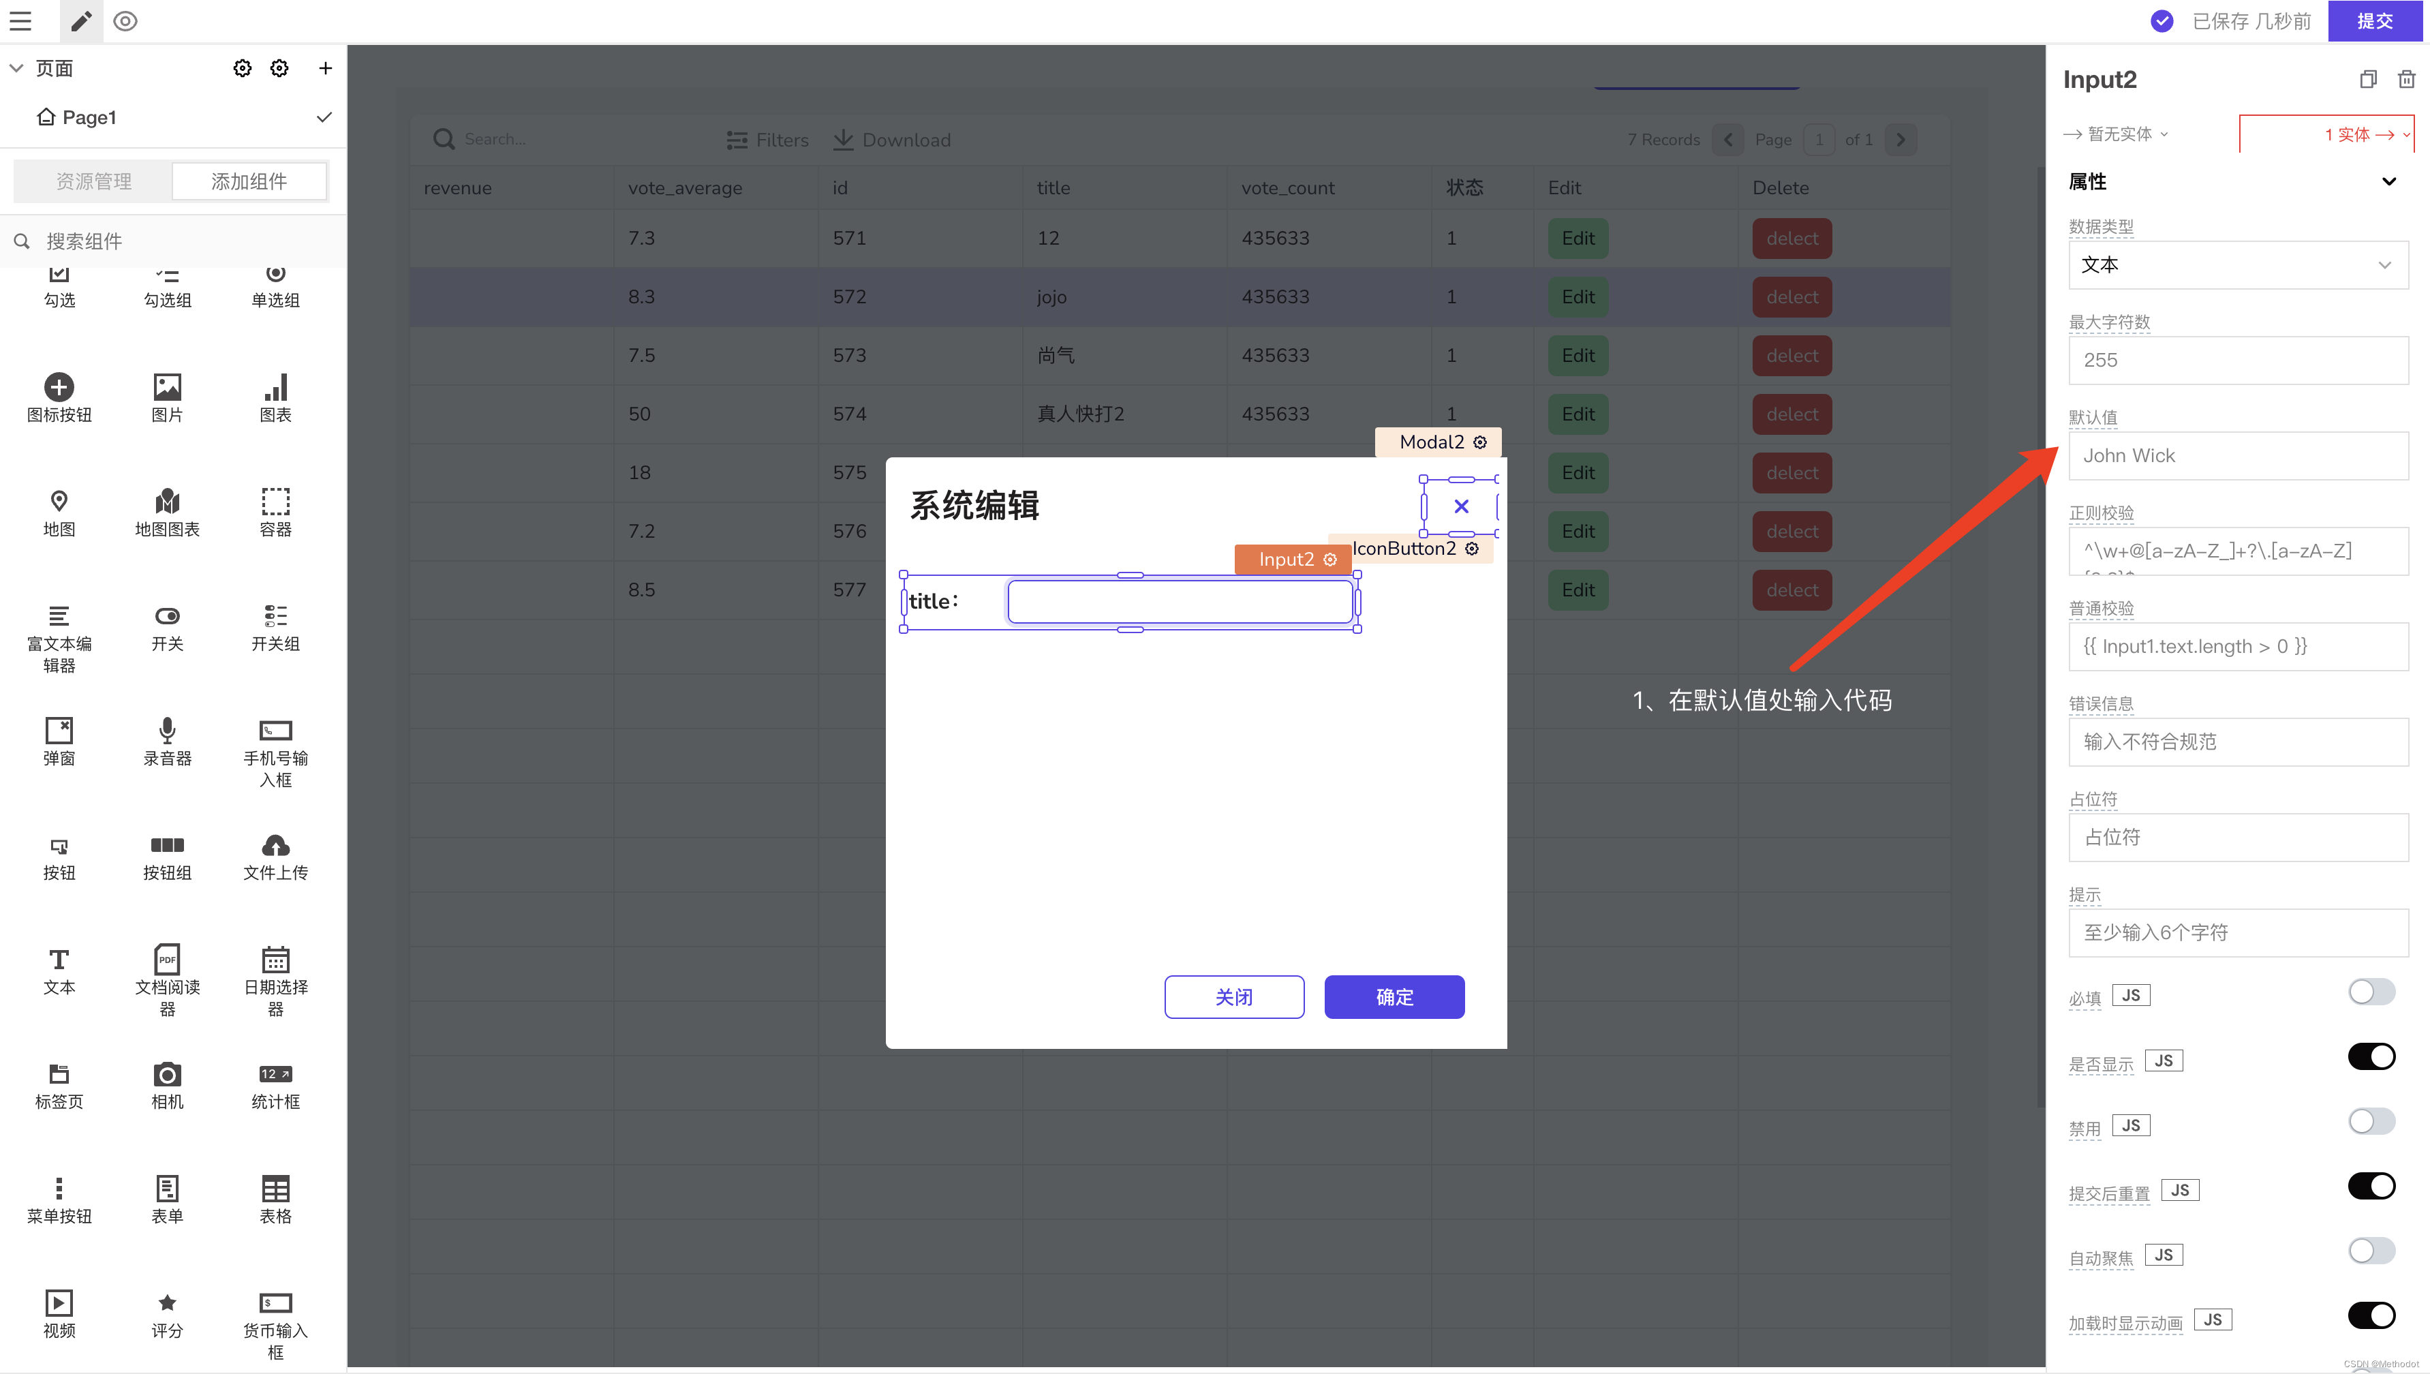The width and height of the screenshot is (2430, 1374).
Task: Click the 确定 confirm button in modal
Action: point(1394,996)
